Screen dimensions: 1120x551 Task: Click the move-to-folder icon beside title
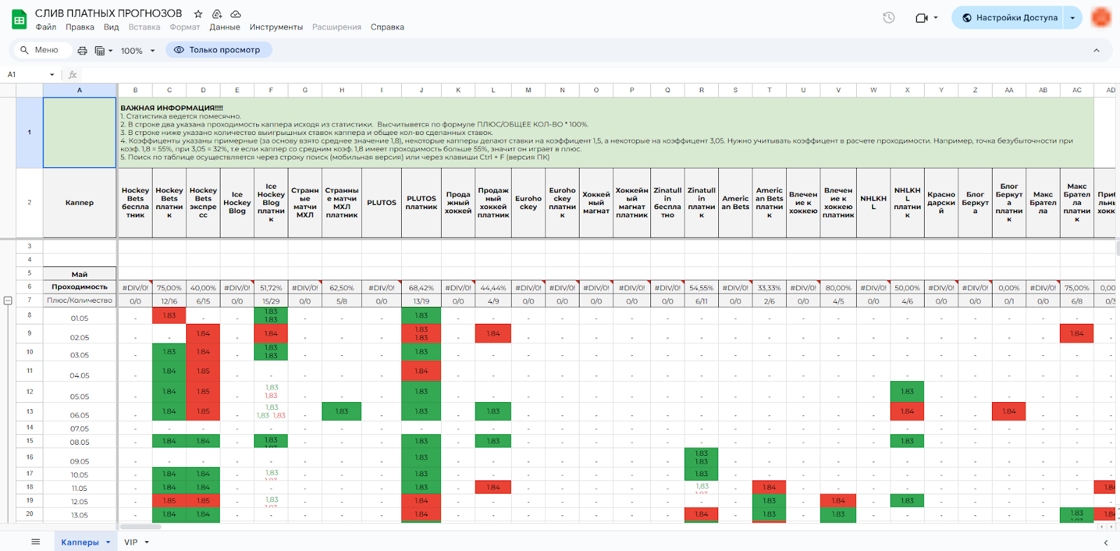tap(217, 14)
